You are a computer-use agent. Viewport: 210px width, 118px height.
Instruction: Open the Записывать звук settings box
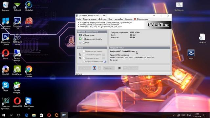tap(103, 58)
